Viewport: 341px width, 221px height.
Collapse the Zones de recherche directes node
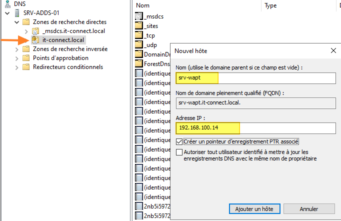tap(16, 22)
